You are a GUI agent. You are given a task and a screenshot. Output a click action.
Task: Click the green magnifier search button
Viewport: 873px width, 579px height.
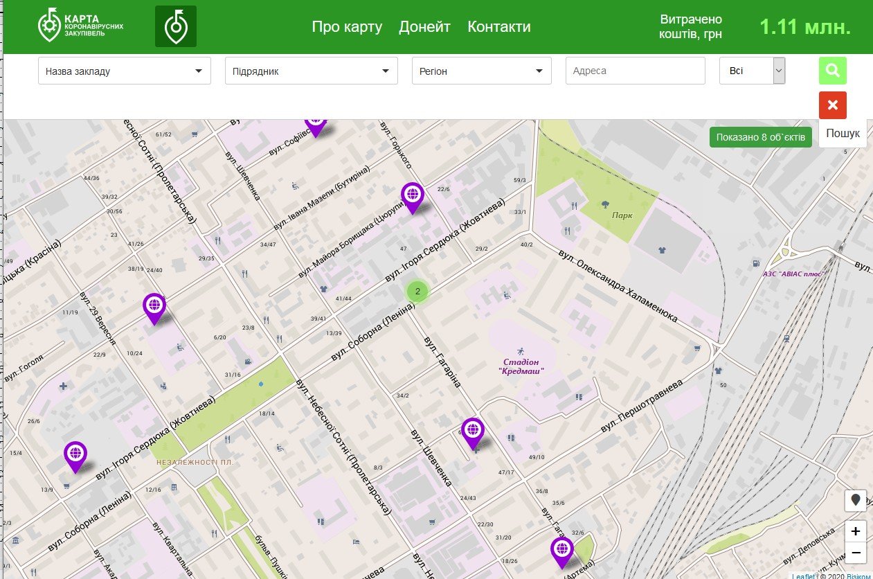(832, 71)
